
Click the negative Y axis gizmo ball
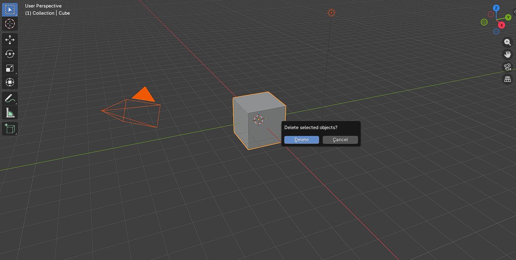484,22
